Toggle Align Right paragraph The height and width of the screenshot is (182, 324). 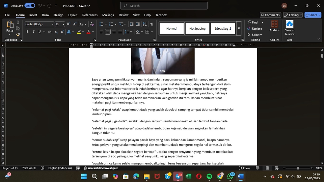[x=114, y=32]
